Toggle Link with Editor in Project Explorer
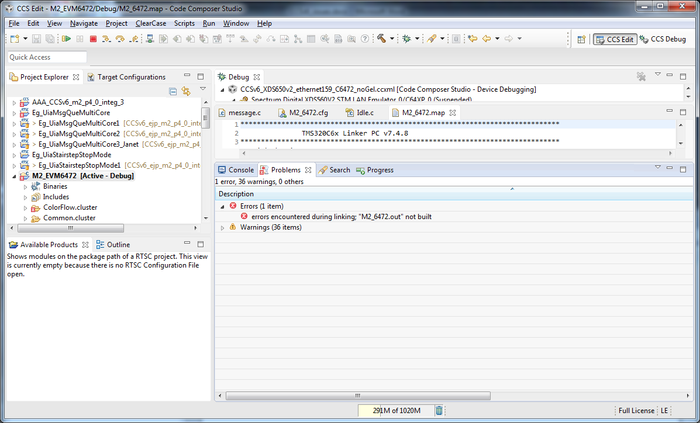700x423 pixels. 186,92
